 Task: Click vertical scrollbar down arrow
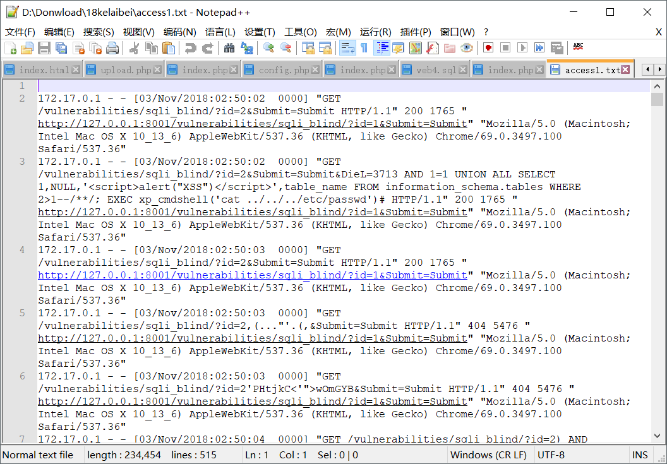point(658,436)
